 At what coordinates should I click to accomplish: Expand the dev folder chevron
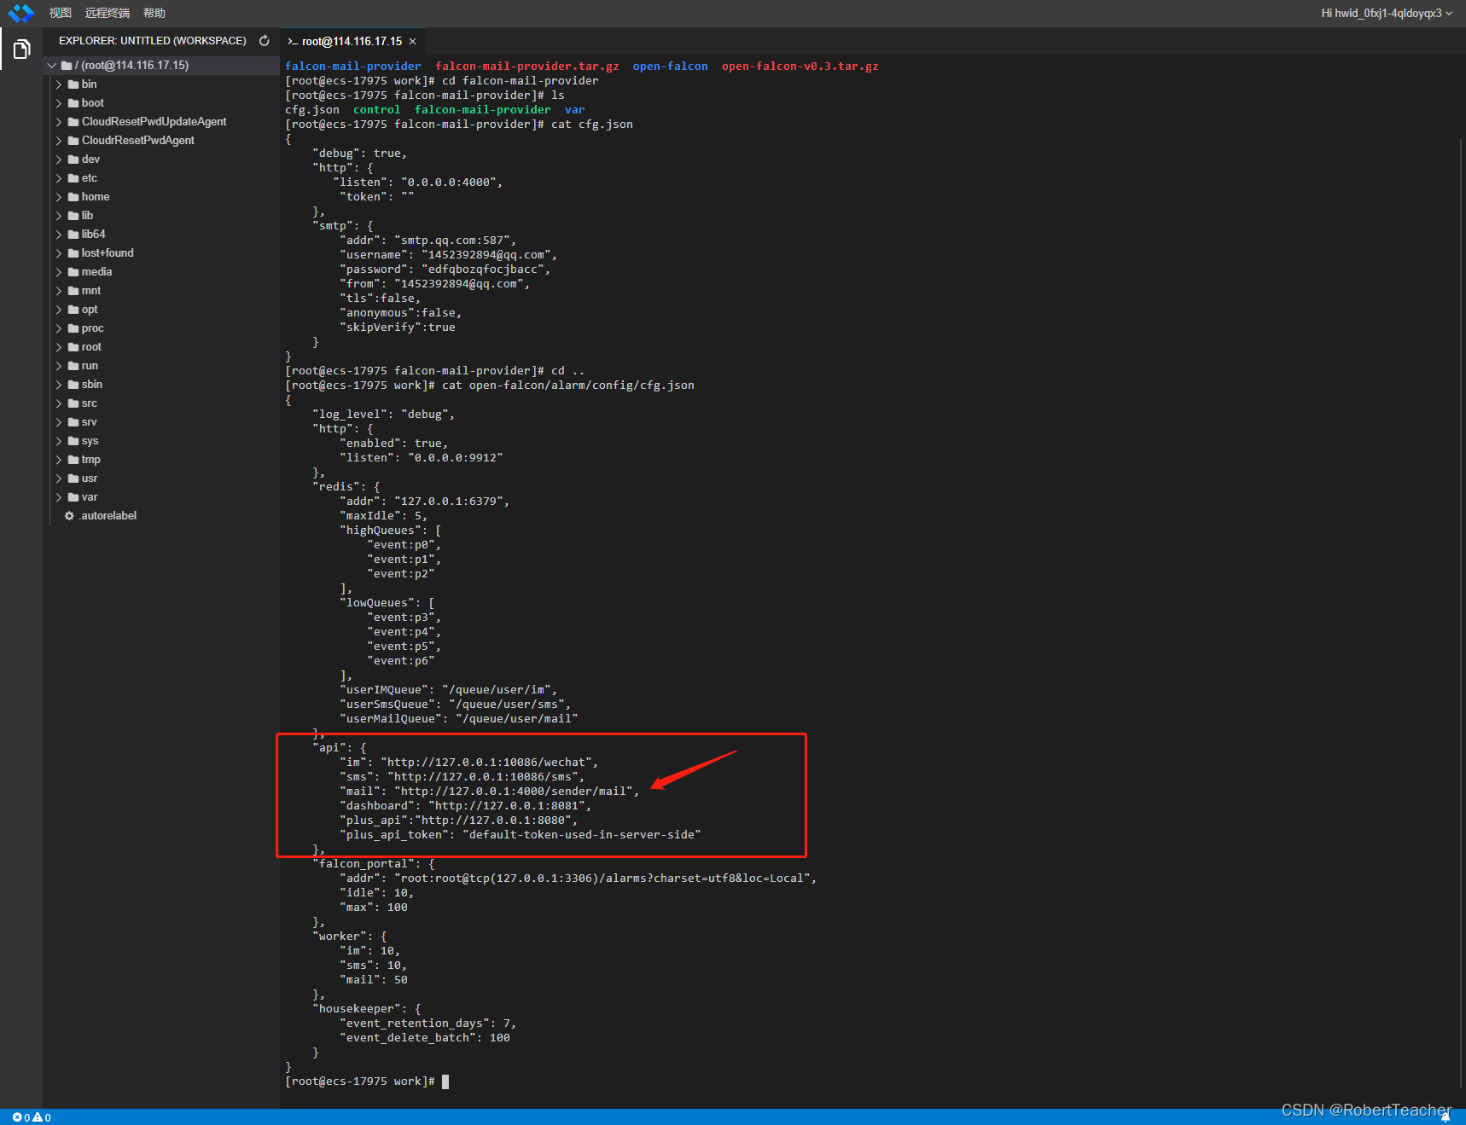tap(59, 159)
